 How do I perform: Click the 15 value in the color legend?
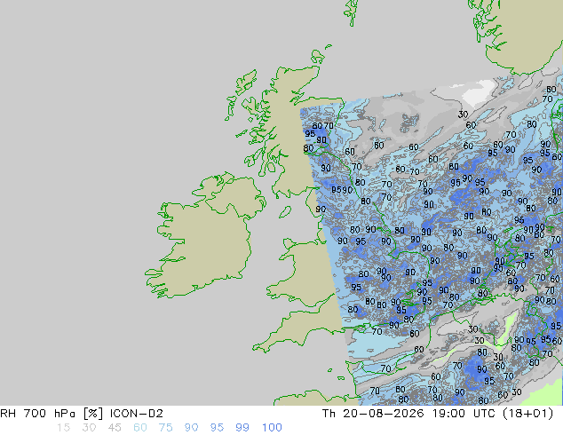click(x=63, y=428)
